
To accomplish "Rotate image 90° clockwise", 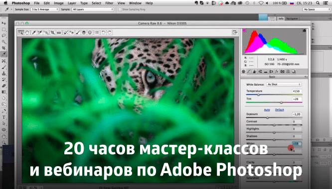I will [109, 32].
